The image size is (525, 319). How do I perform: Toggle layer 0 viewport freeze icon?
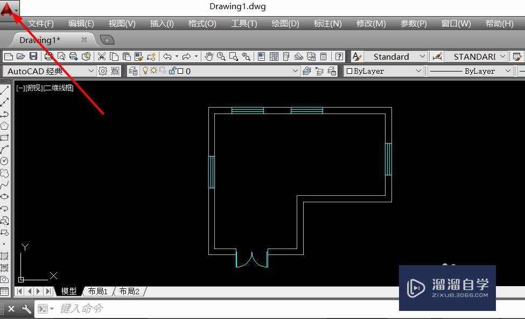point(163,70)
